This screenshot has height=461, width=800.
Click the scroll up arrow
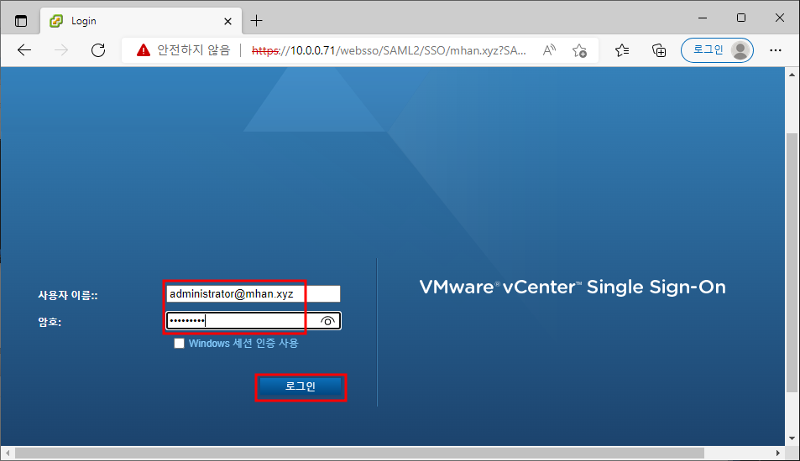click(792, 75)
